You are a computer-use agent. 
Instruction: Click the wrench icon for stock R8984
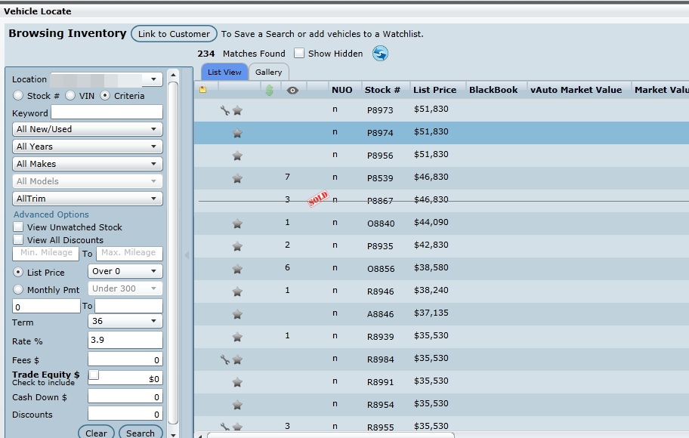[x=224, y=359]
